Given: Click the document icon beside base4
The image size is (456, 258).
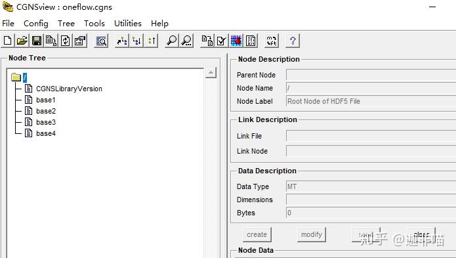Looking at the screenshot, I should click(x=28, y=133).
